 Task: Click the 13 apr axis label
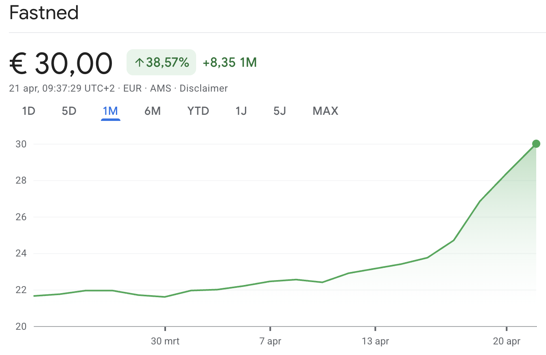pyautogui.click(x=375, y=341)
